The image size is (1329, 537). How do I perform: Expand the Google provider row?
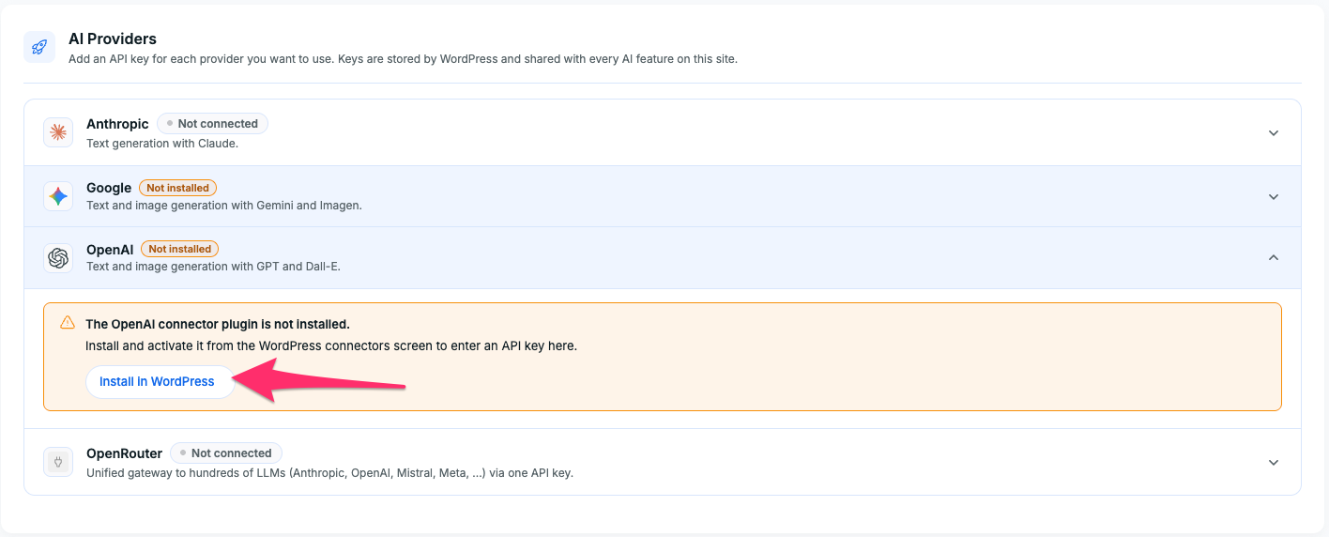click(1274, 196)
